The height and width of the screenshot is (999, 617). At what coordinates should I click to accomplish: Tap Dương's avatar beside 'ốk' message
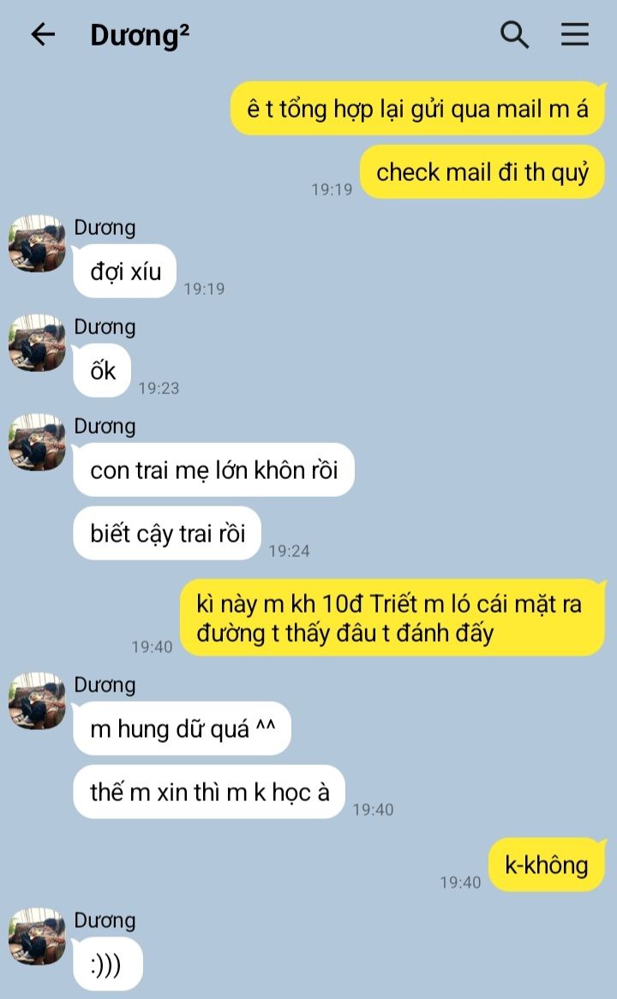tap(37, 343)
